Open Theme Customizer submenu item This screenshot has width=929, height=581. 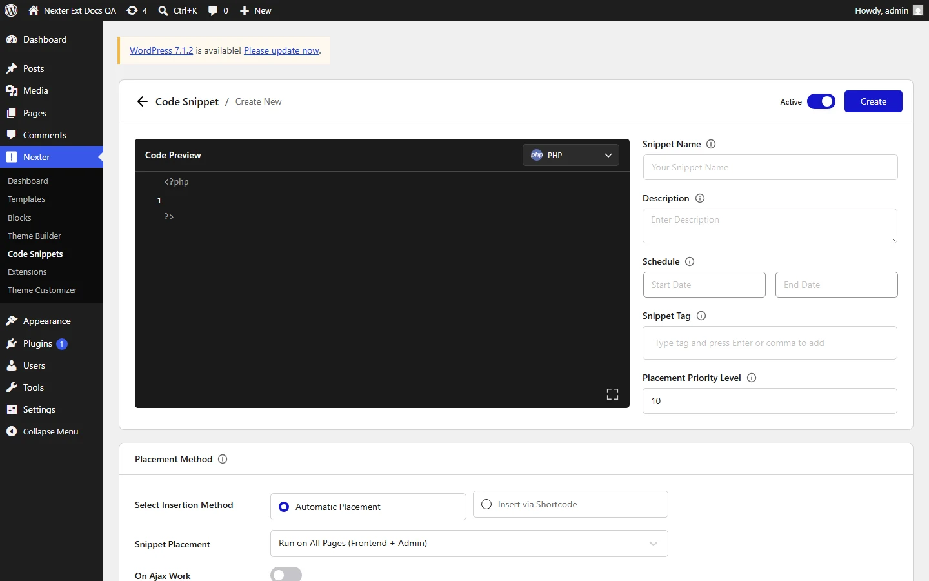(42, 290)
